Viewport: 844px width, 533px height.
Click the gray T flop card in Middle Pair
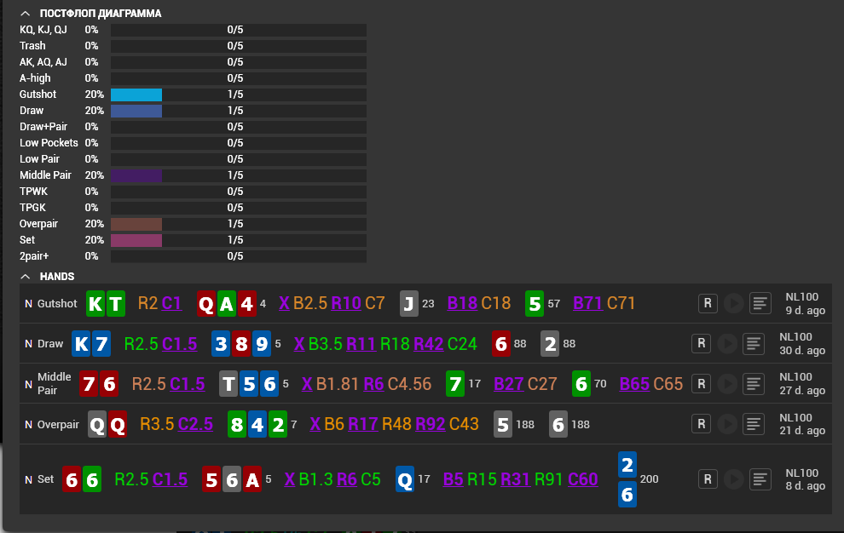point(228,384)
